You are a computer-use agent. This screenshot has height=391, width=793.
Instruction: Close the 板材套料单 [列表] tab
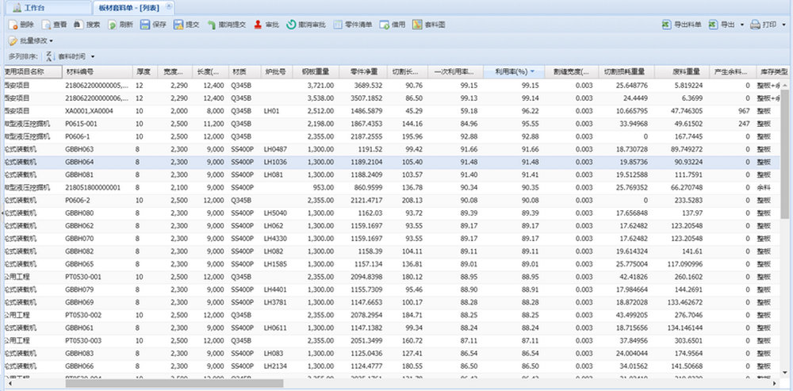click(x=169, y=6)
